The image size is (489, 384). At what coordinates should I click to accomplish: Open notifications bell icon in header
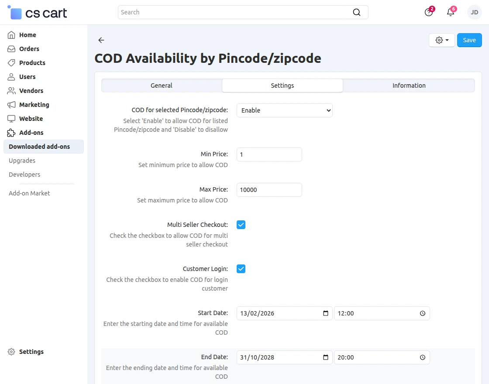[x=450, y=12]
